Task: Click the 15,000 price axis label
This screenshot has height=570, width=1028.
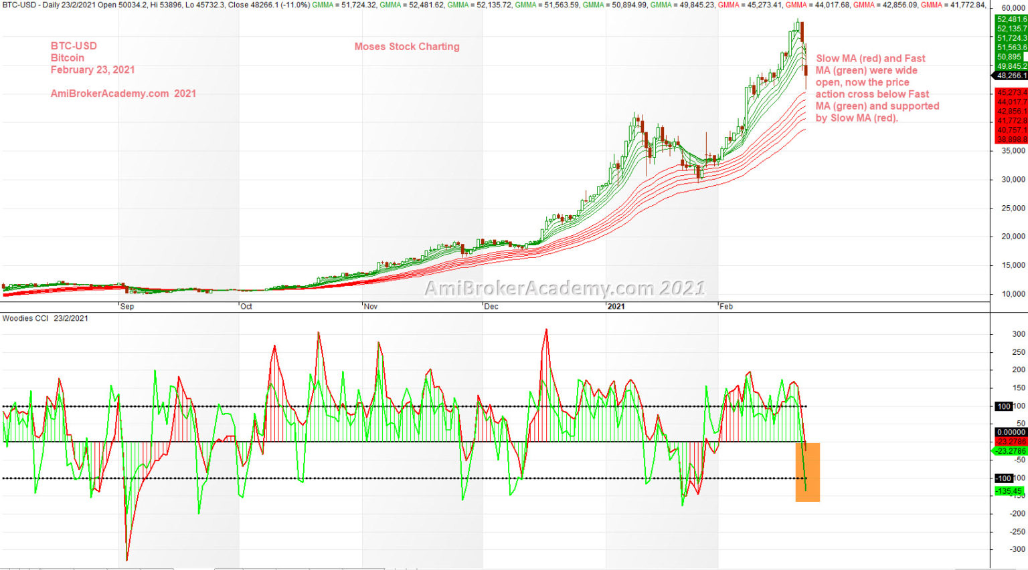Action: [1013, 265]
